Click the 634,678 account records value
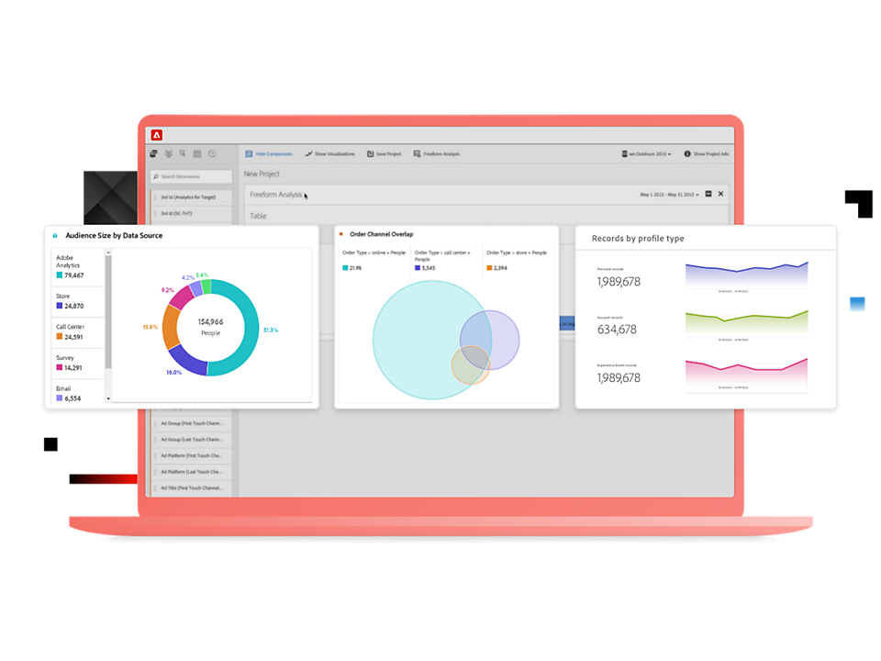 617,330
